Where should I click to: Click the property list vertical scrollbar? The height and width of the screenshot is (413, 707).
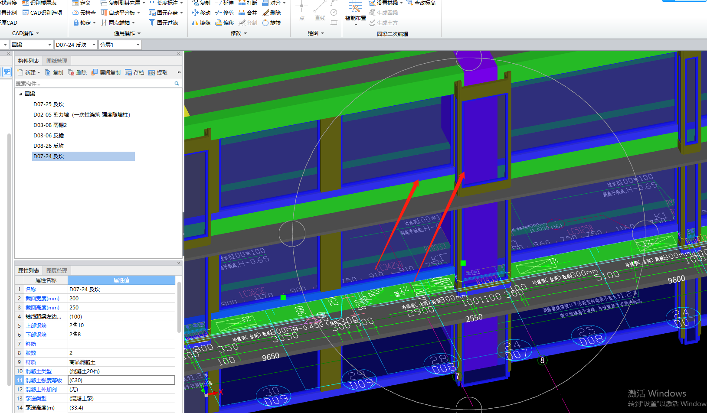point(179,307)
